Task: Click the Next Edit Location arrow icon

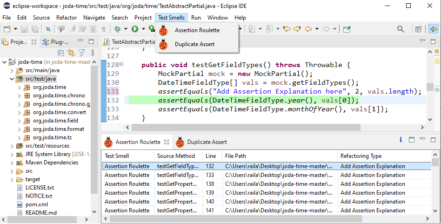Action: 297,29
